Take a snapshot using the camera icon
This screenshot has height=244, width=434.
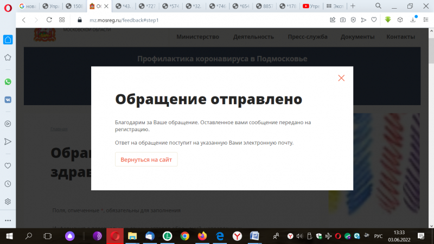tap(343, 20)
